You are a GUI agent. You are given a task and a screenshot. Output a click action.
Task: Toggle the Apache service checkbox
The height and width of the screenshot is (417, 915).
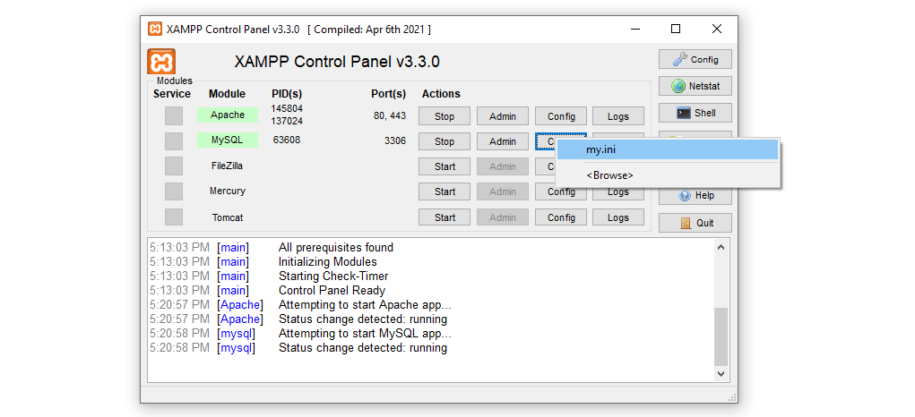173,116
